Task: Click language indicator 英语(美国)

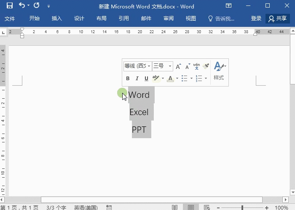Action: pos(86,207)
